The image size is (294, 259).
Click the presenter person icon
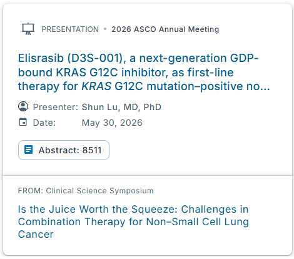(23, 106)
